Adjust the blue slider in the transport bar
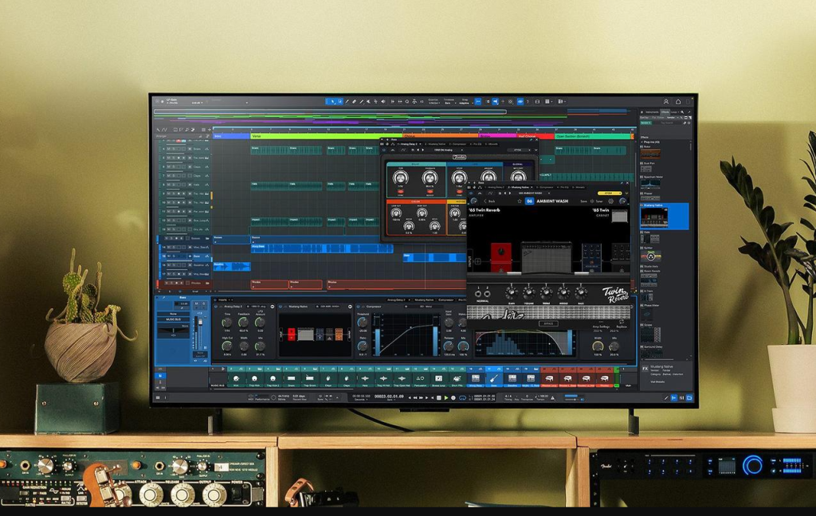The width and height of the screenshot is (816, 516). point(571,395)
